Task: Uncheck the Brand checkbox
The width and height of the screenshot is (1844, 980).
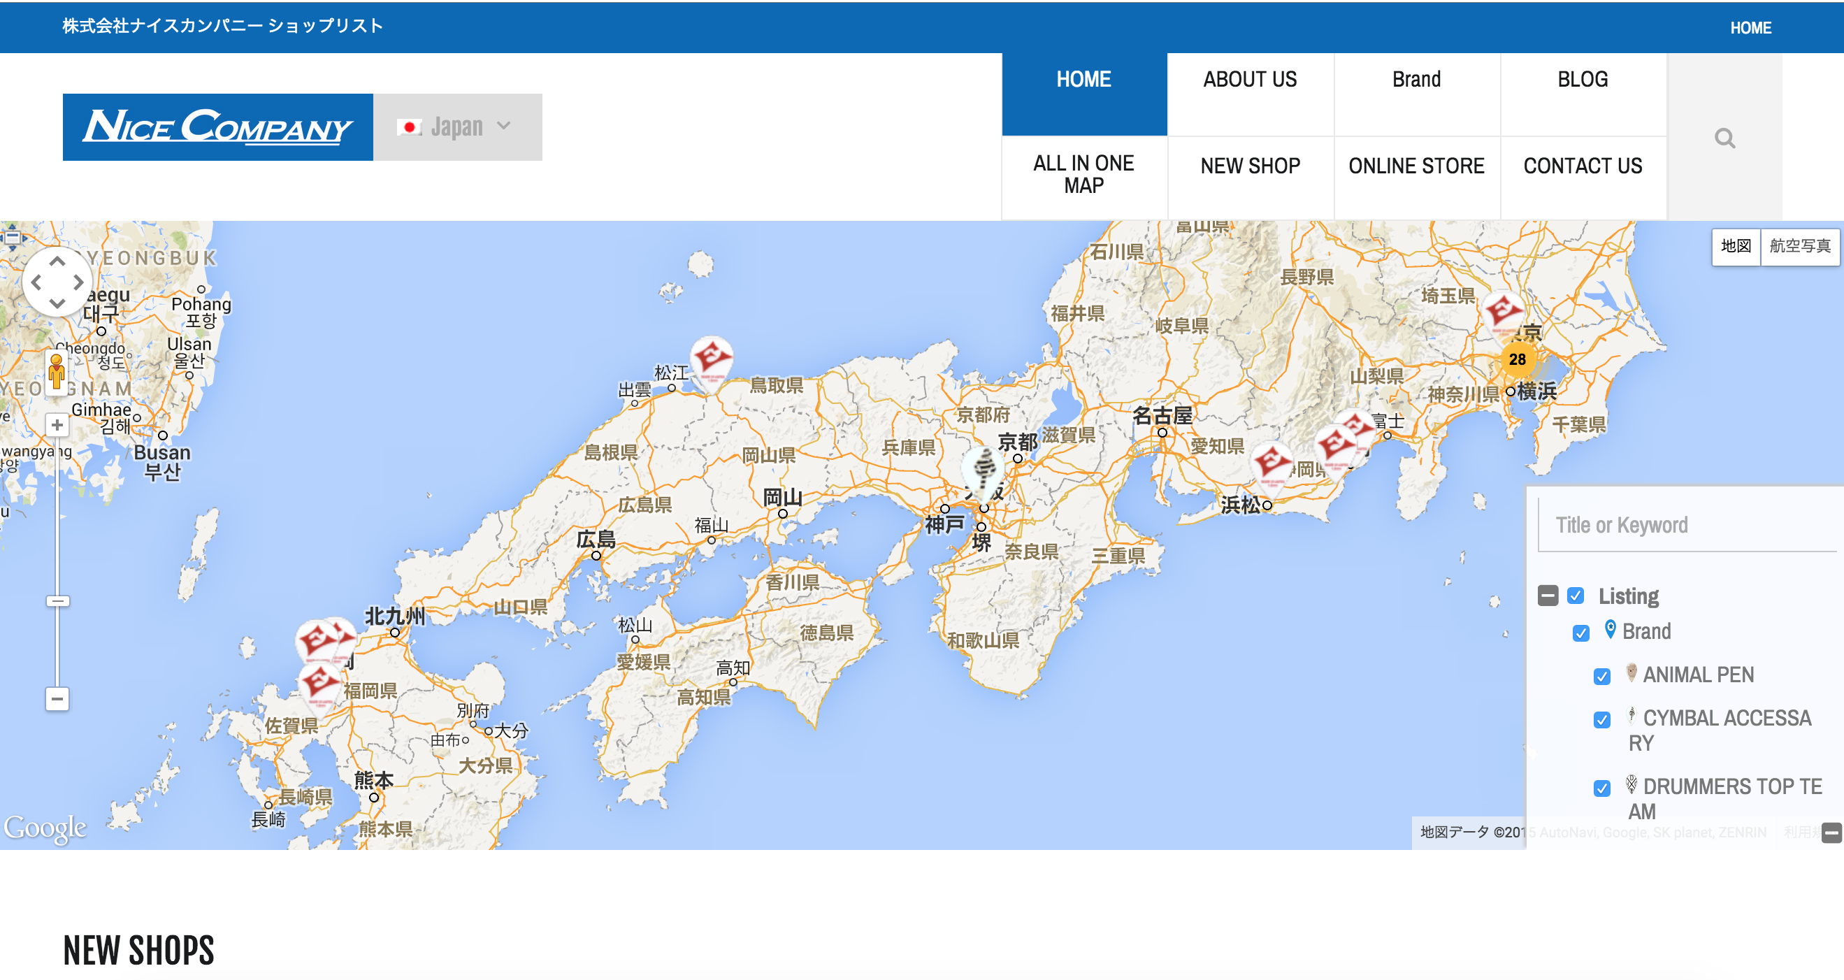Action: tap(1581, 633)
